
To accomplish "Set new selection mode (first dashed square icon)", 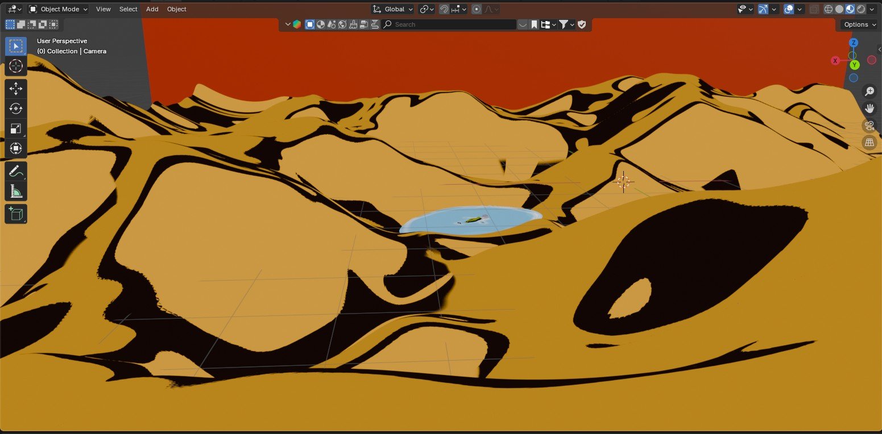I will click(x=10, y=24).
